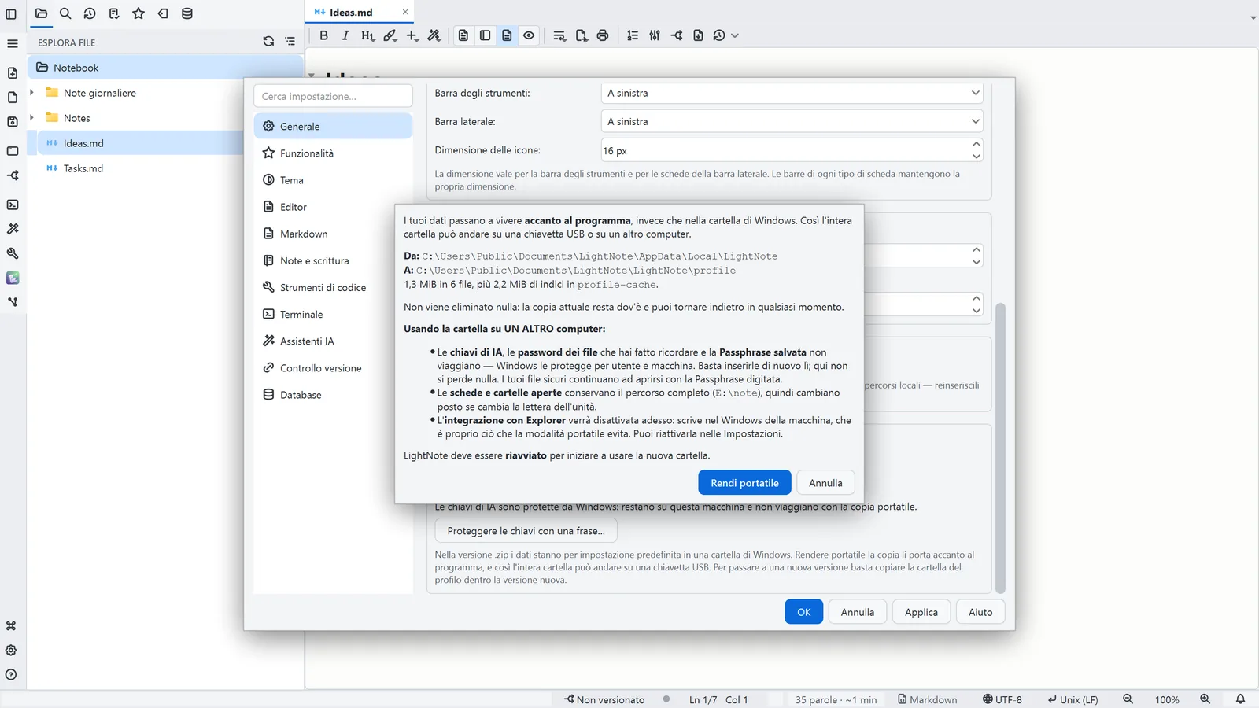Click the Cerca impostazione search field
1259x708 pixels.
pos(333,96)
